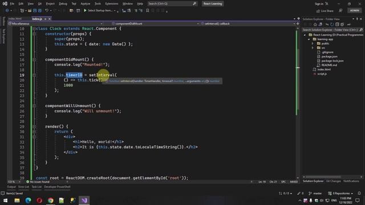Open the Repositories status bar dropdown
Screen dimensions: 365x205
340,194
